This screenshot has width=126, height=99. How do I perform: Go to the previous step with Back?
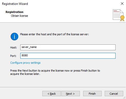click(x=51, y=94)
